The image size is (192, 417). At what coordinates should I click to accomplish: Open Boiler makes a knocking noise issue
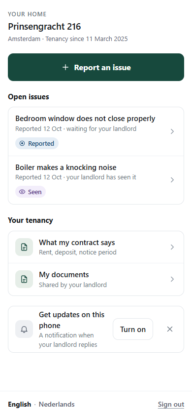pos(96,180)
